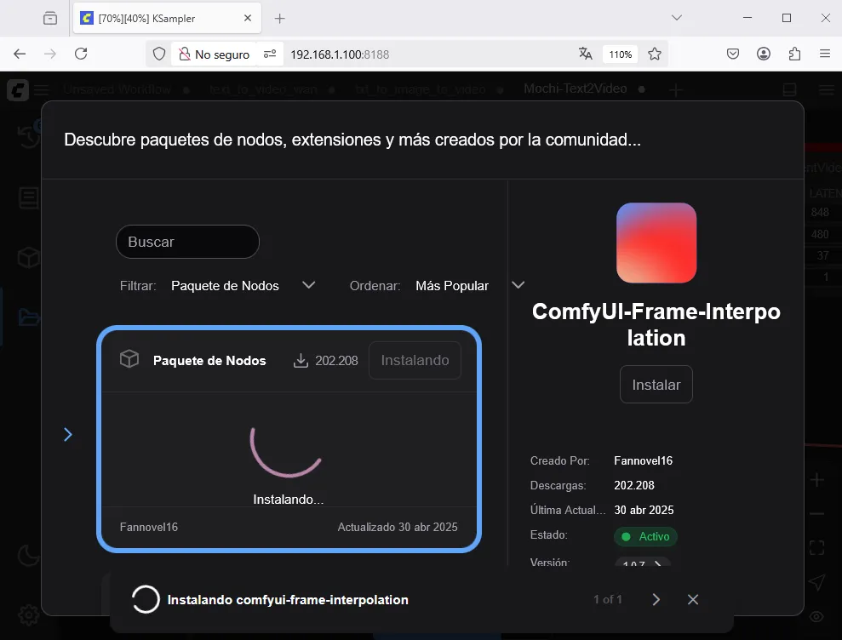
Task: Open the Ordenar Más Popular dropdown
Action: coord(471,286)
